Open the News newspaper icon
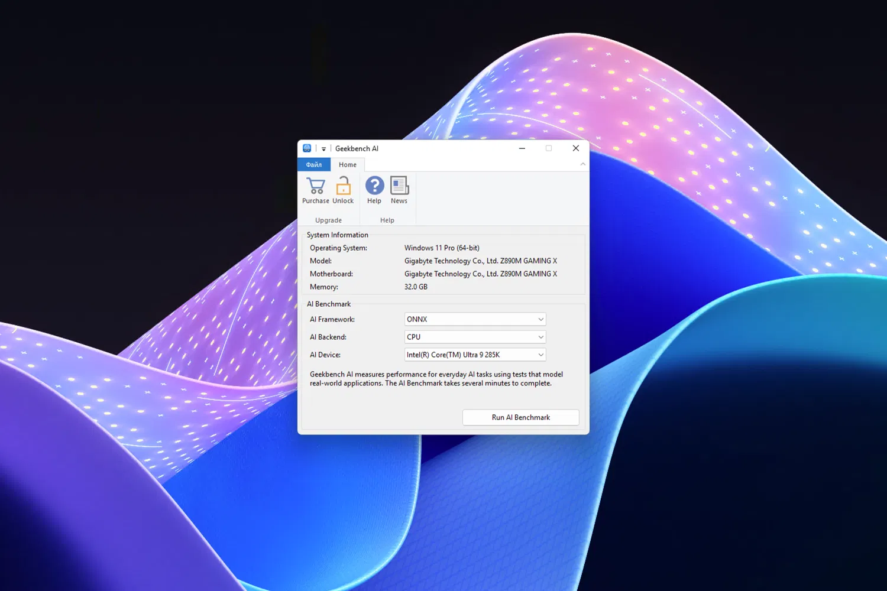Image resolution: width=887 pixels, height=591 pixels. point(399,186)
